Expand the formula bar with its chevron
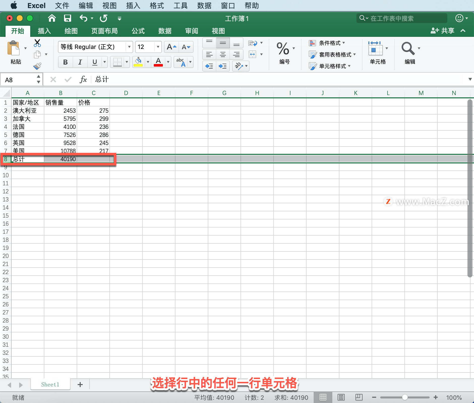Screen dimensions: 474x403 click(x=470, y=79)
